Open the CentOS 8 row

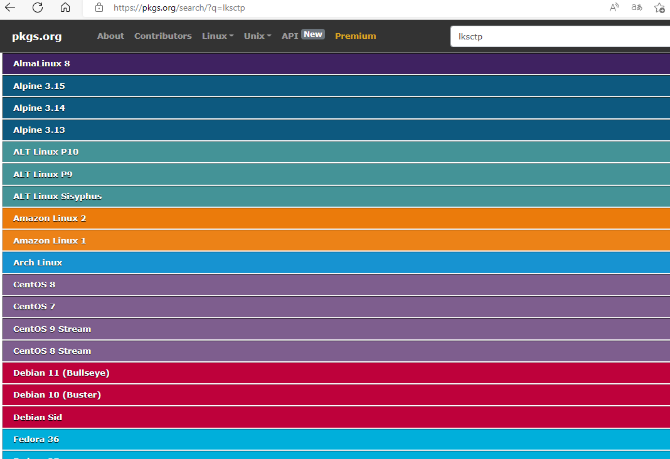coord(336,284)
